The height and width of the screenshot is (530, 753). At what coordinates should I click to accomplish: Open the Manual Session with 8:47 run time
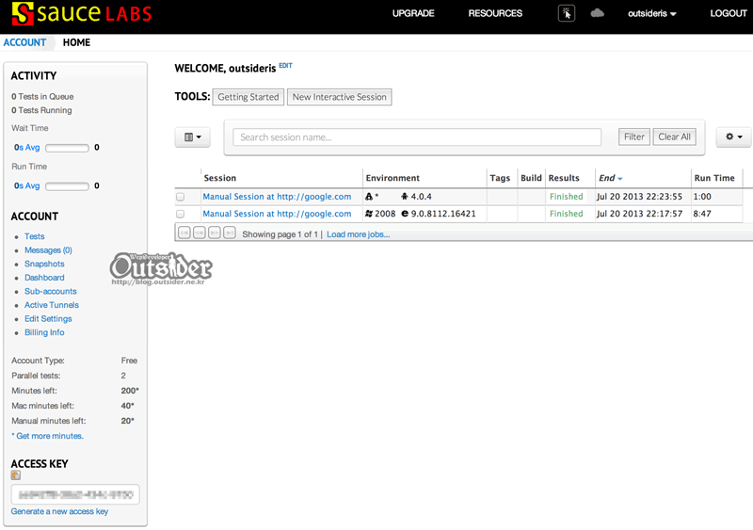[x=277, y=214]
